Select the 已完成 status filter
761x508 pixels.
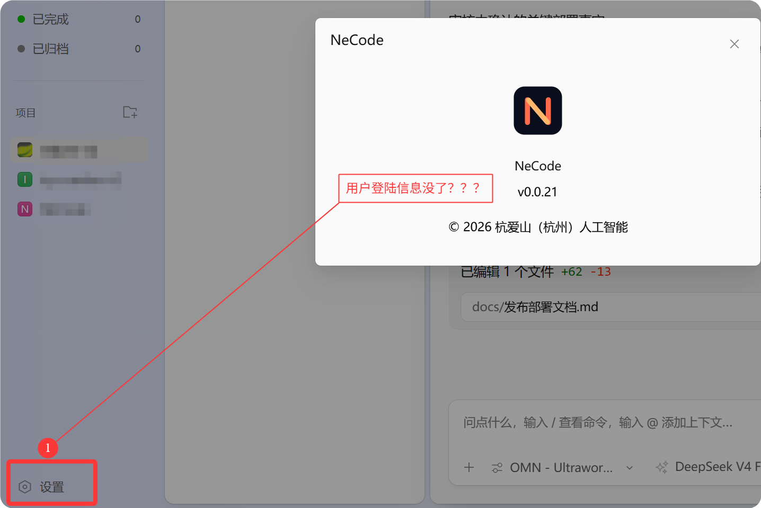79,19
